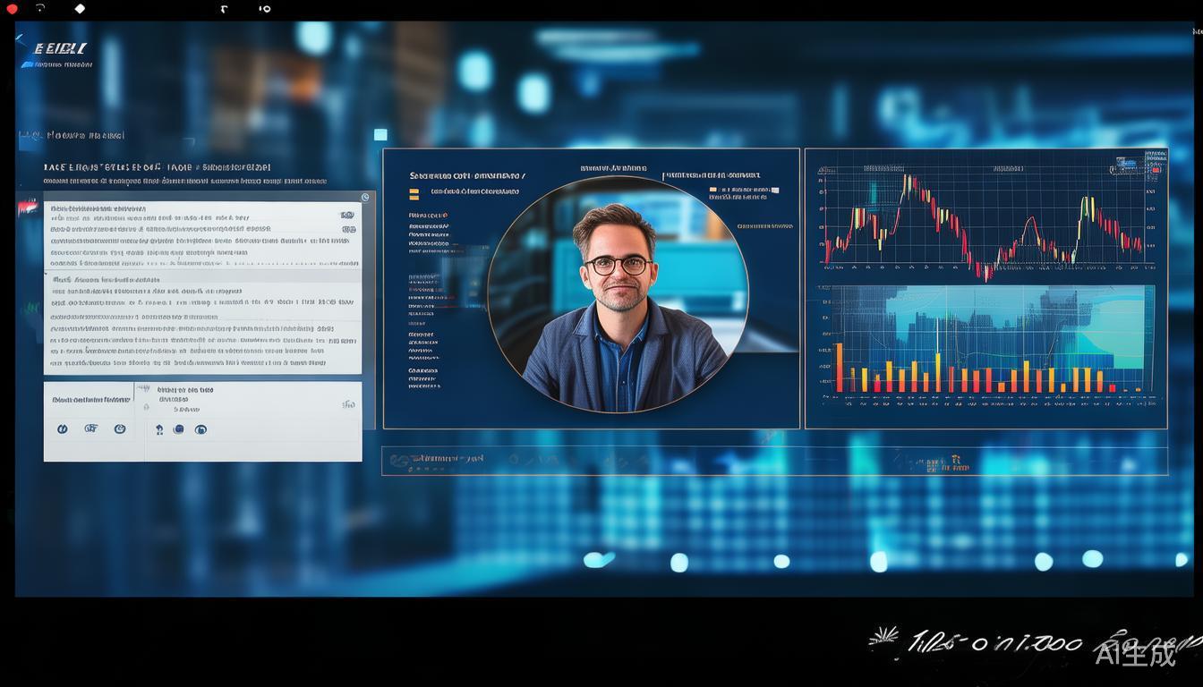
Task: Toggle the small orange box in profile panel header
Action: tap(713, 190)
